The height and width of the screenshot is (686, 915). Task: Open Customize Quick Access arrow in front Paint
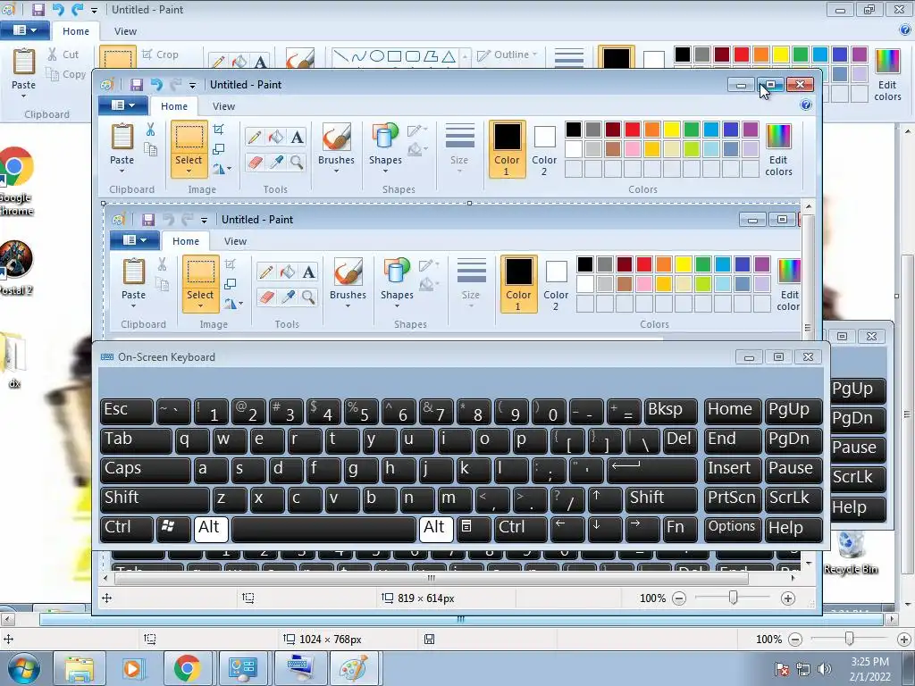click(x=192, y=86)
